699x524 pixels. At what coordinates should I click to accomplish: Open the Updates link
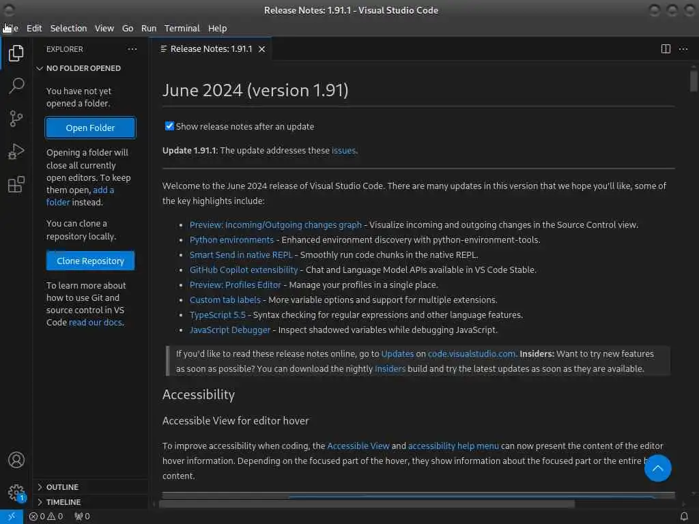click(x=397, y=354)
